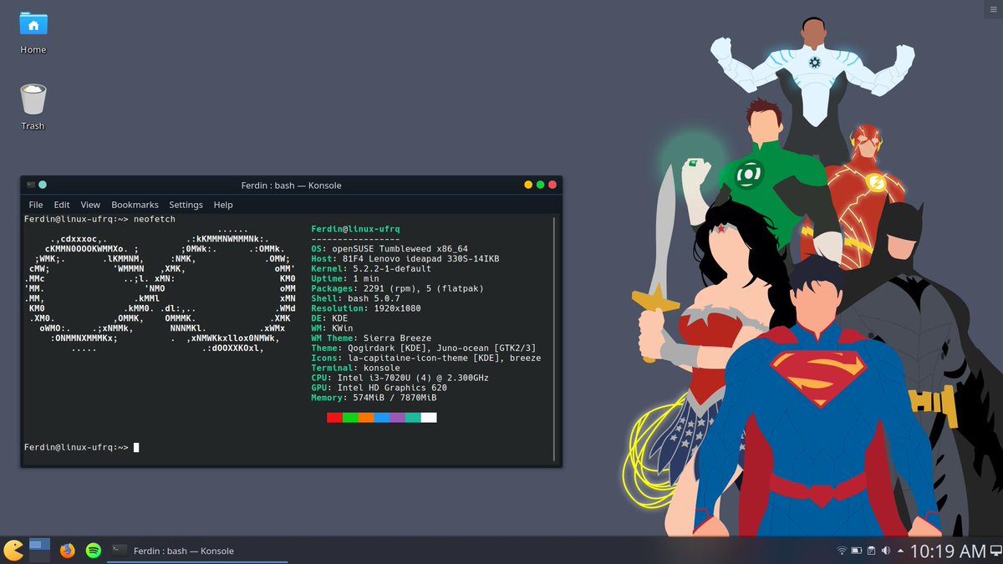This screenshot has height=564, width=1003.
Task: Open Konsole Bookmarks menu
Action: 135,205
